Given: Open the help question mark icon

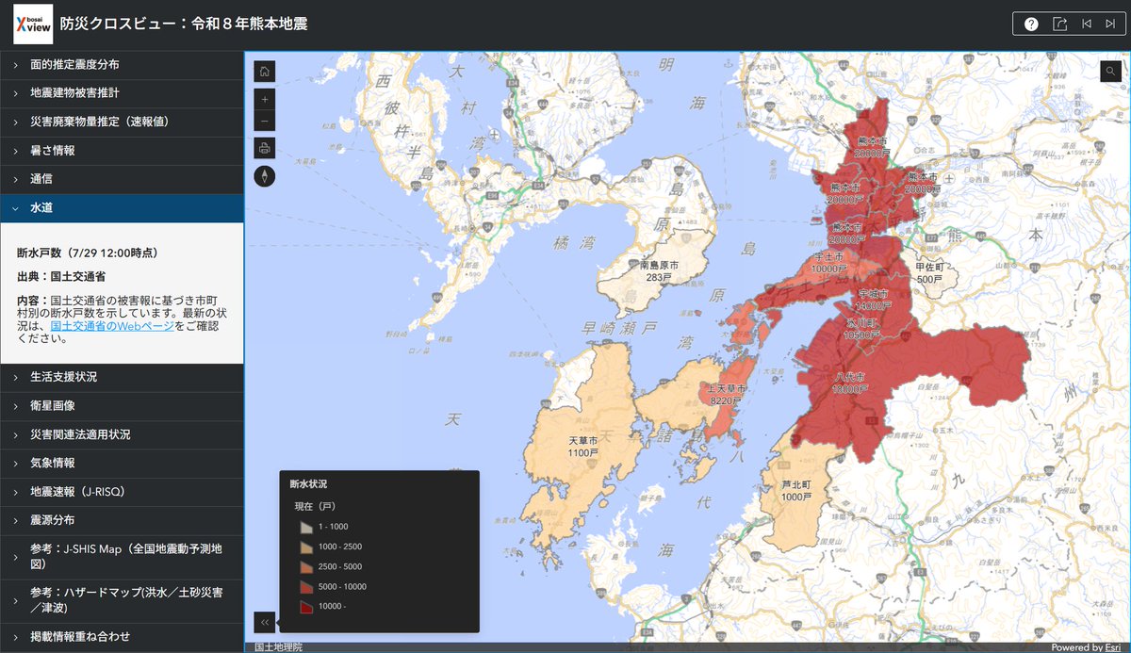Looking at the screenshot, I should pyautogui.click(x=1031, y=24).
